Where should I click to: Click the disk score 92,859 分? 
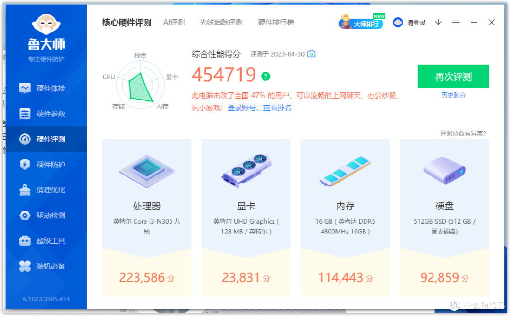(444, 278)
